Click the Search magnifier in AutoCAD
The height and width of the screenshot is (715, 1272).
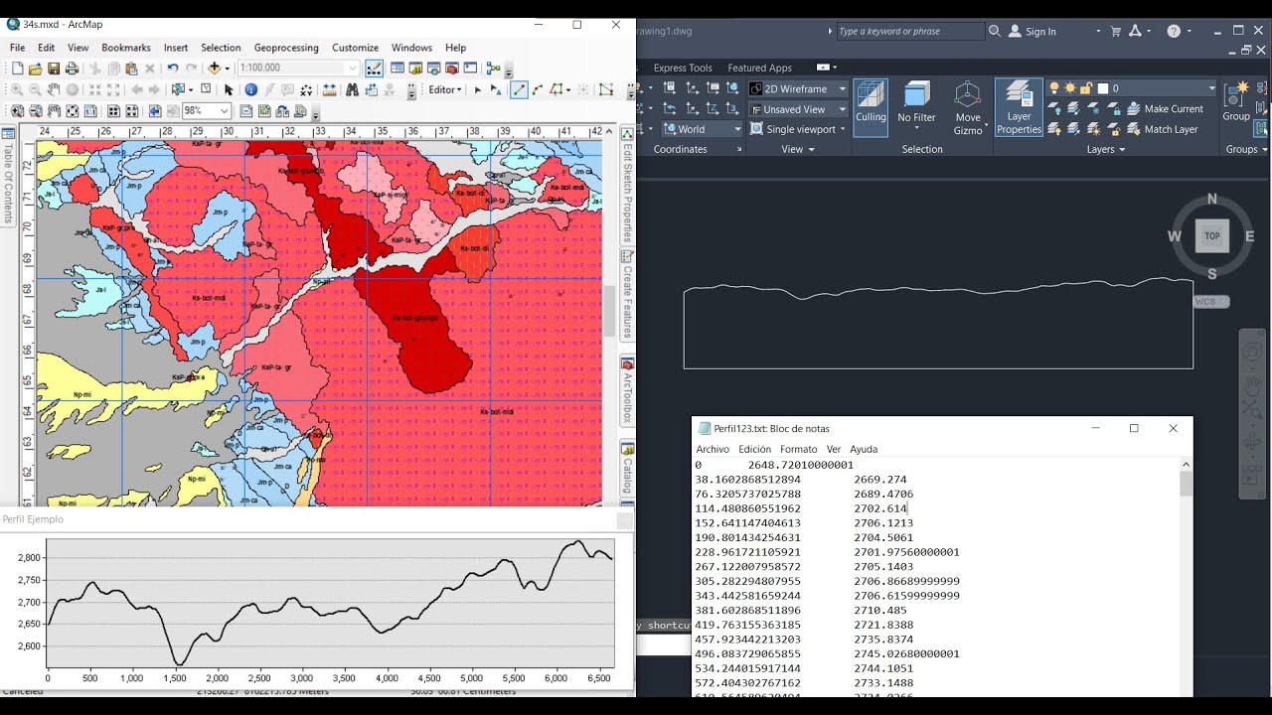(x=994, y=31)
